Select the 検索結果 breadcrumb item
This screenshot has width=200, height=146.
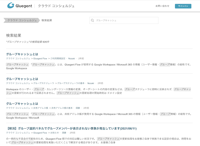(x=47, y=20)
